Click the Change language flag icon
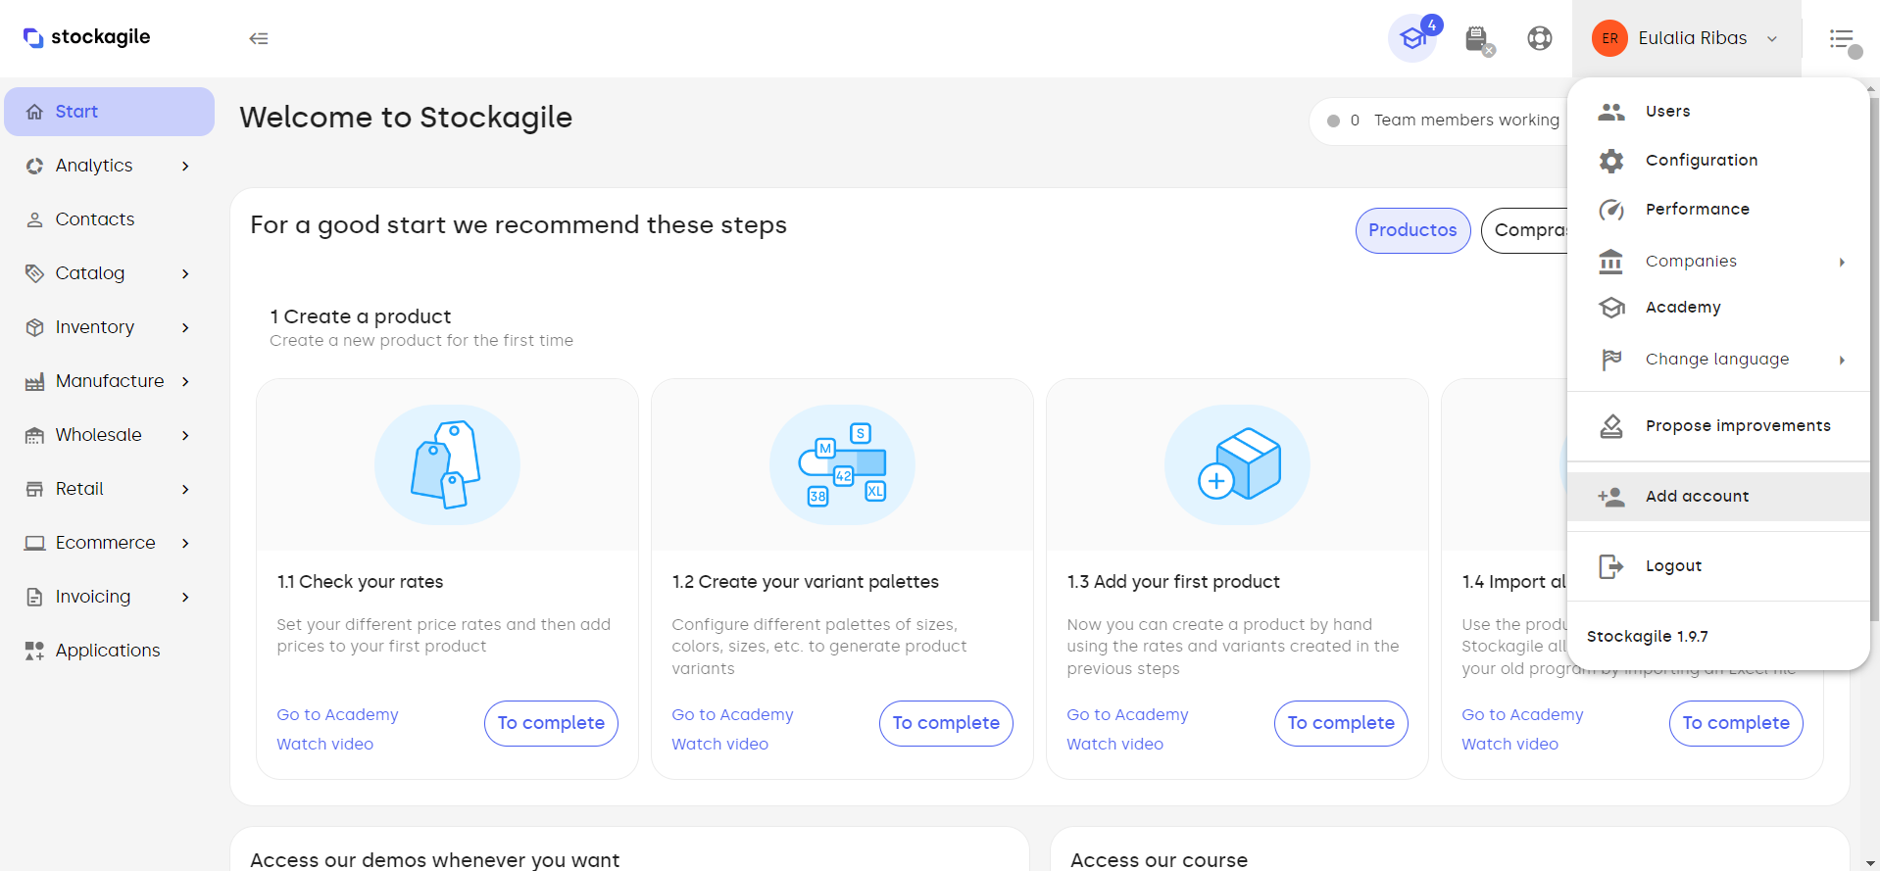 pos(1610,360)
